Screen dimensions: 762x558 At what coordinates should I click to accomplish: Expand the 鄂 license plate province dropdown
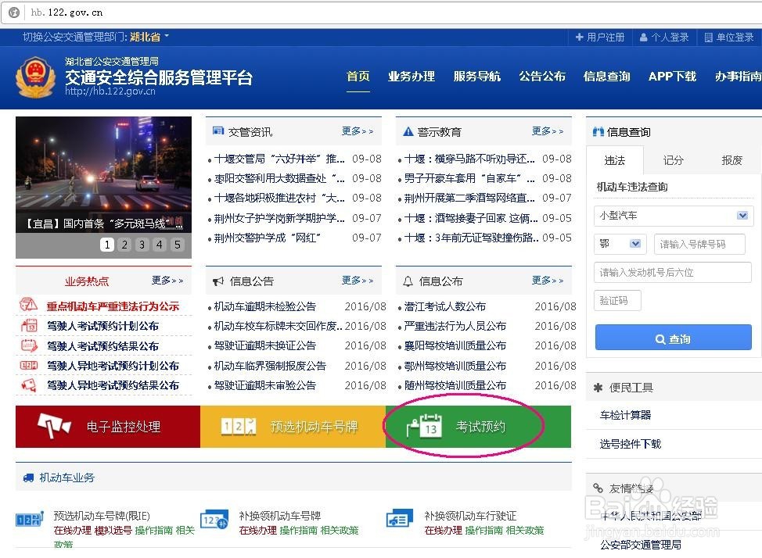tap(620, 244)
